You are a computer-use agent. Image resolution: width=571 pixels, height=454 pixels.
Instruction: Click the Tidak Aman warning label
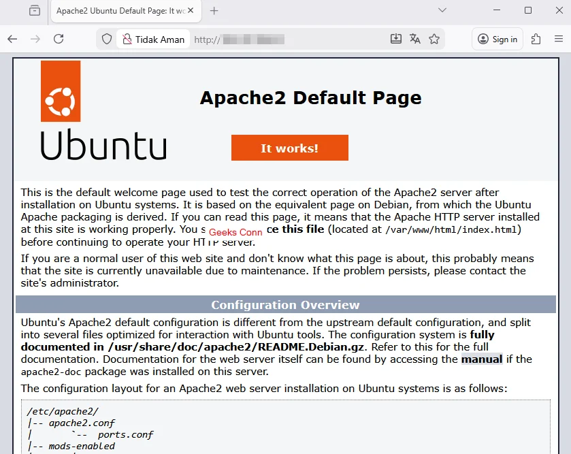tap(160, 39)
